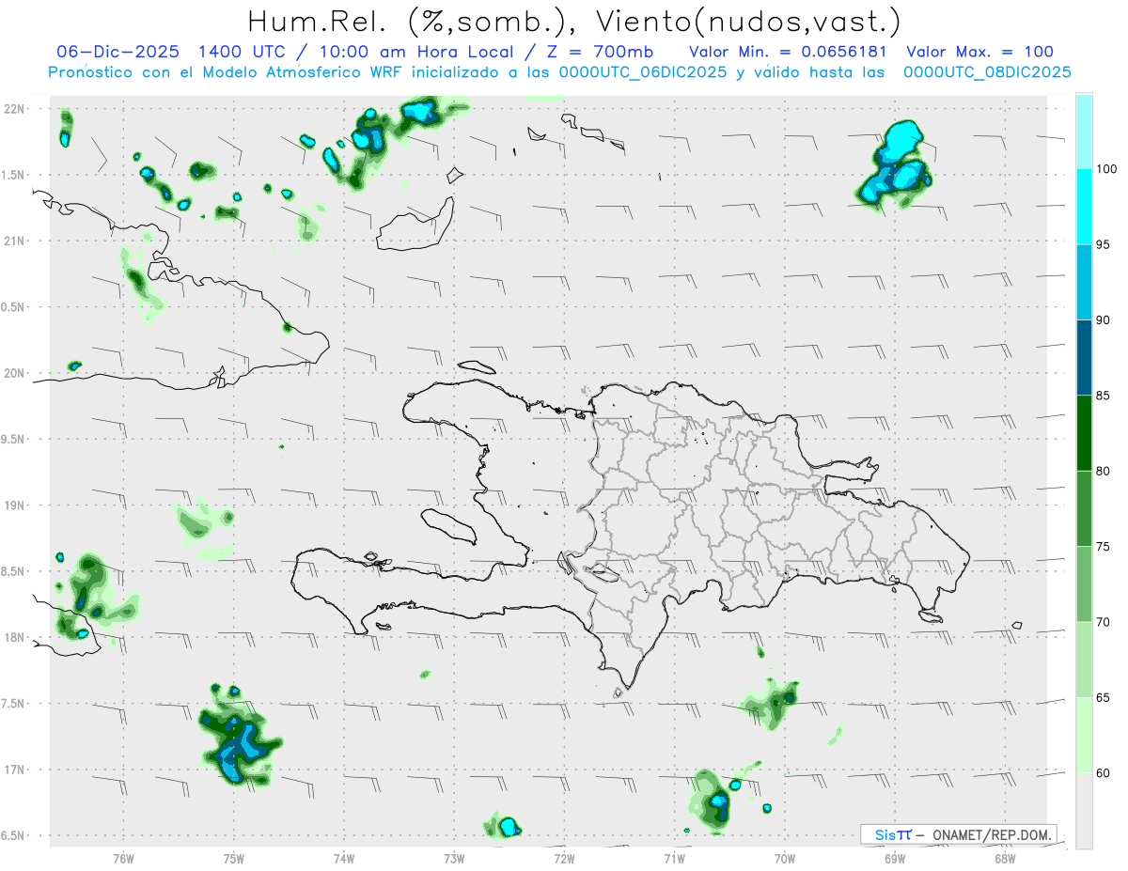Click the date '06-Dic-2025'
Screen dimensions: 1128x871
117,52
